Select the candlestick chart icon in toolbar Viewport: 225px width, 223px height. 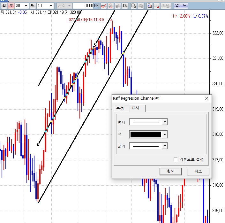click(111, 6)
